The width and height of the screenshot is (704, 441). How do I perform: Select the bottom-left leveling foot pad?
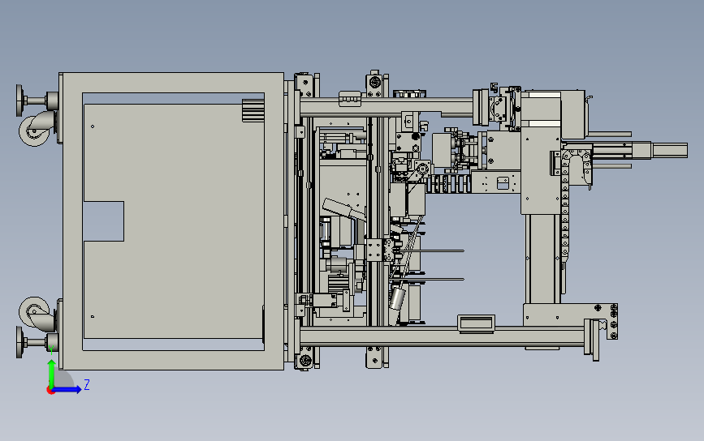click(x=19, y=342)
